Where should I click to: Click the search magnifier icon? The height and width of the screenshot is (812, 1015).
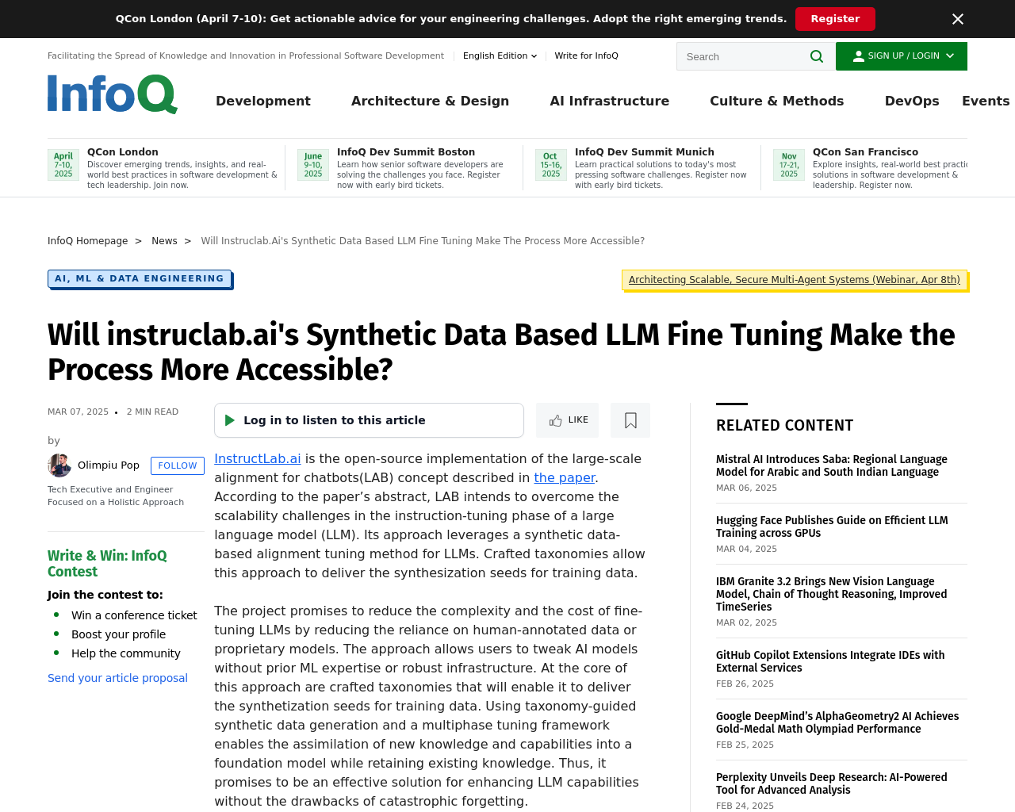point(817,56)
